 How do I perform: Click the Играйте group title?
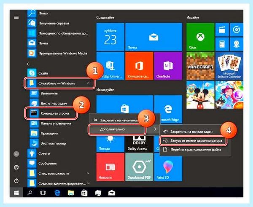[x=193, y=17]
